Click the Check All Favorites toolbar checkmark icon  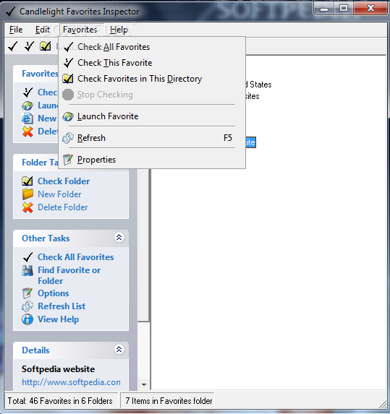tap(13, 46)
